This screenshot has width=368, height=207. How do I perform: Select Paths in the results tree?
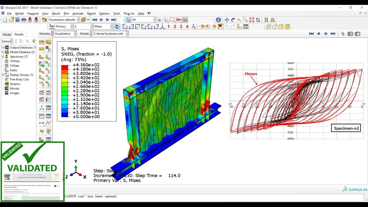tap(14, 70)
